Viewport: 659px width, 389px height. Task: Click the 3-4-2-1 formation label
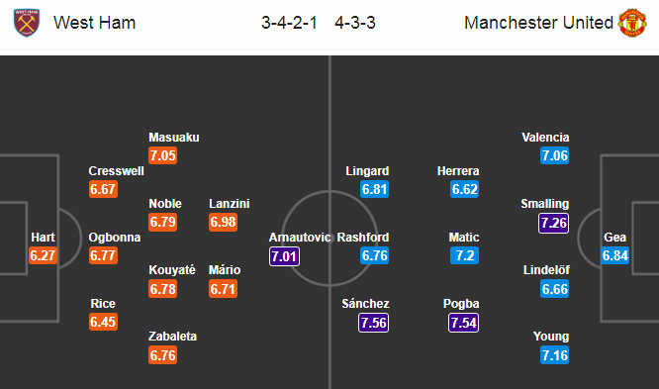(289, 23)
